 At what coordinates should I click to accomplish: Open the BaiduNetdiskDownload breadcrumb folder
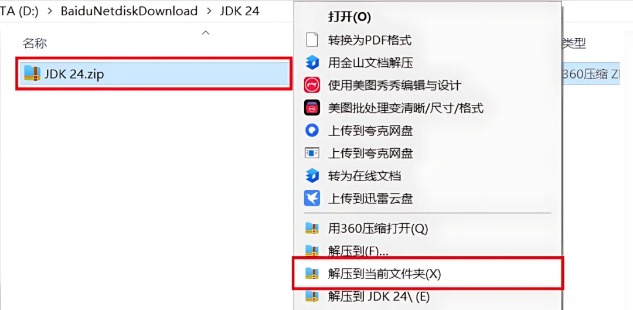[x=129, y=11]
